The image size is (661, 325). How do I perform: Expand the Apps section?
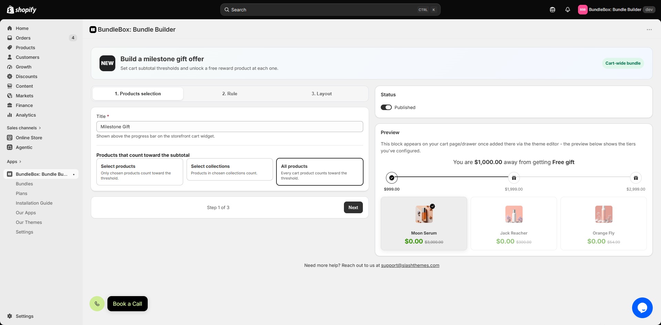pos(14,162)
